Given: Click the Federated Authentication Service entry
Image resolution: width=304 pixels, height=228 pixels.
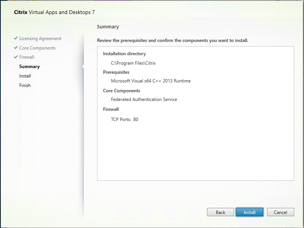Looking at the screenshot, I should coord(144,99).
